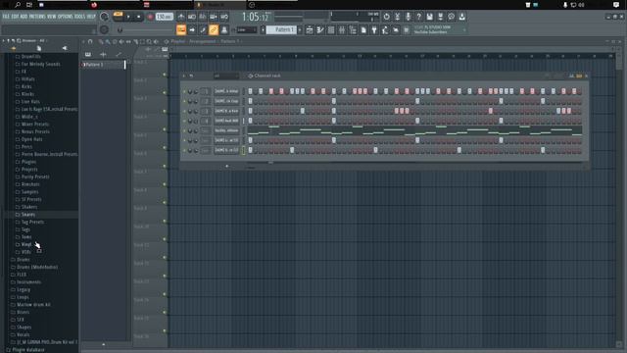The height and width of the screenshot is (353, 627).
Task: Mute the fifth piano-roll channel's LED
Action: click(184, 130)
